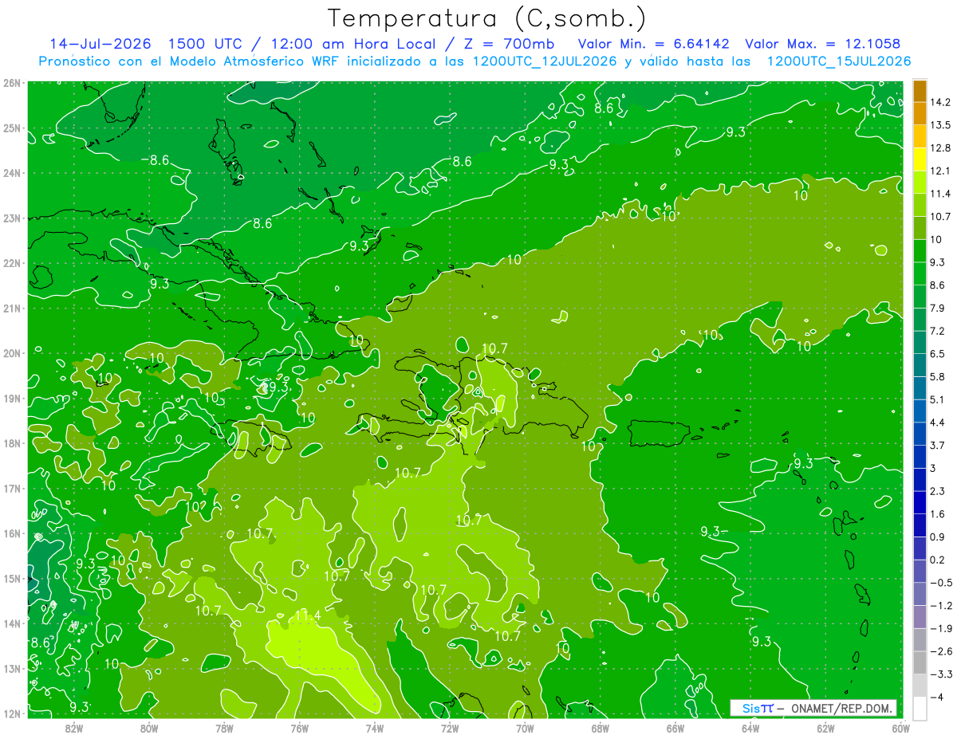This screenshot has width=957, height=739.
Task: Click the 13.5 value on the color legend
Action: (939, 125)
